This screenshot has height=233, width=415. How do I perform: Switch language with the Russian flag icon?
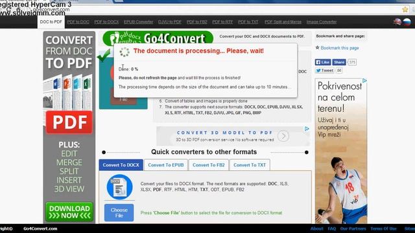(407, 22)
